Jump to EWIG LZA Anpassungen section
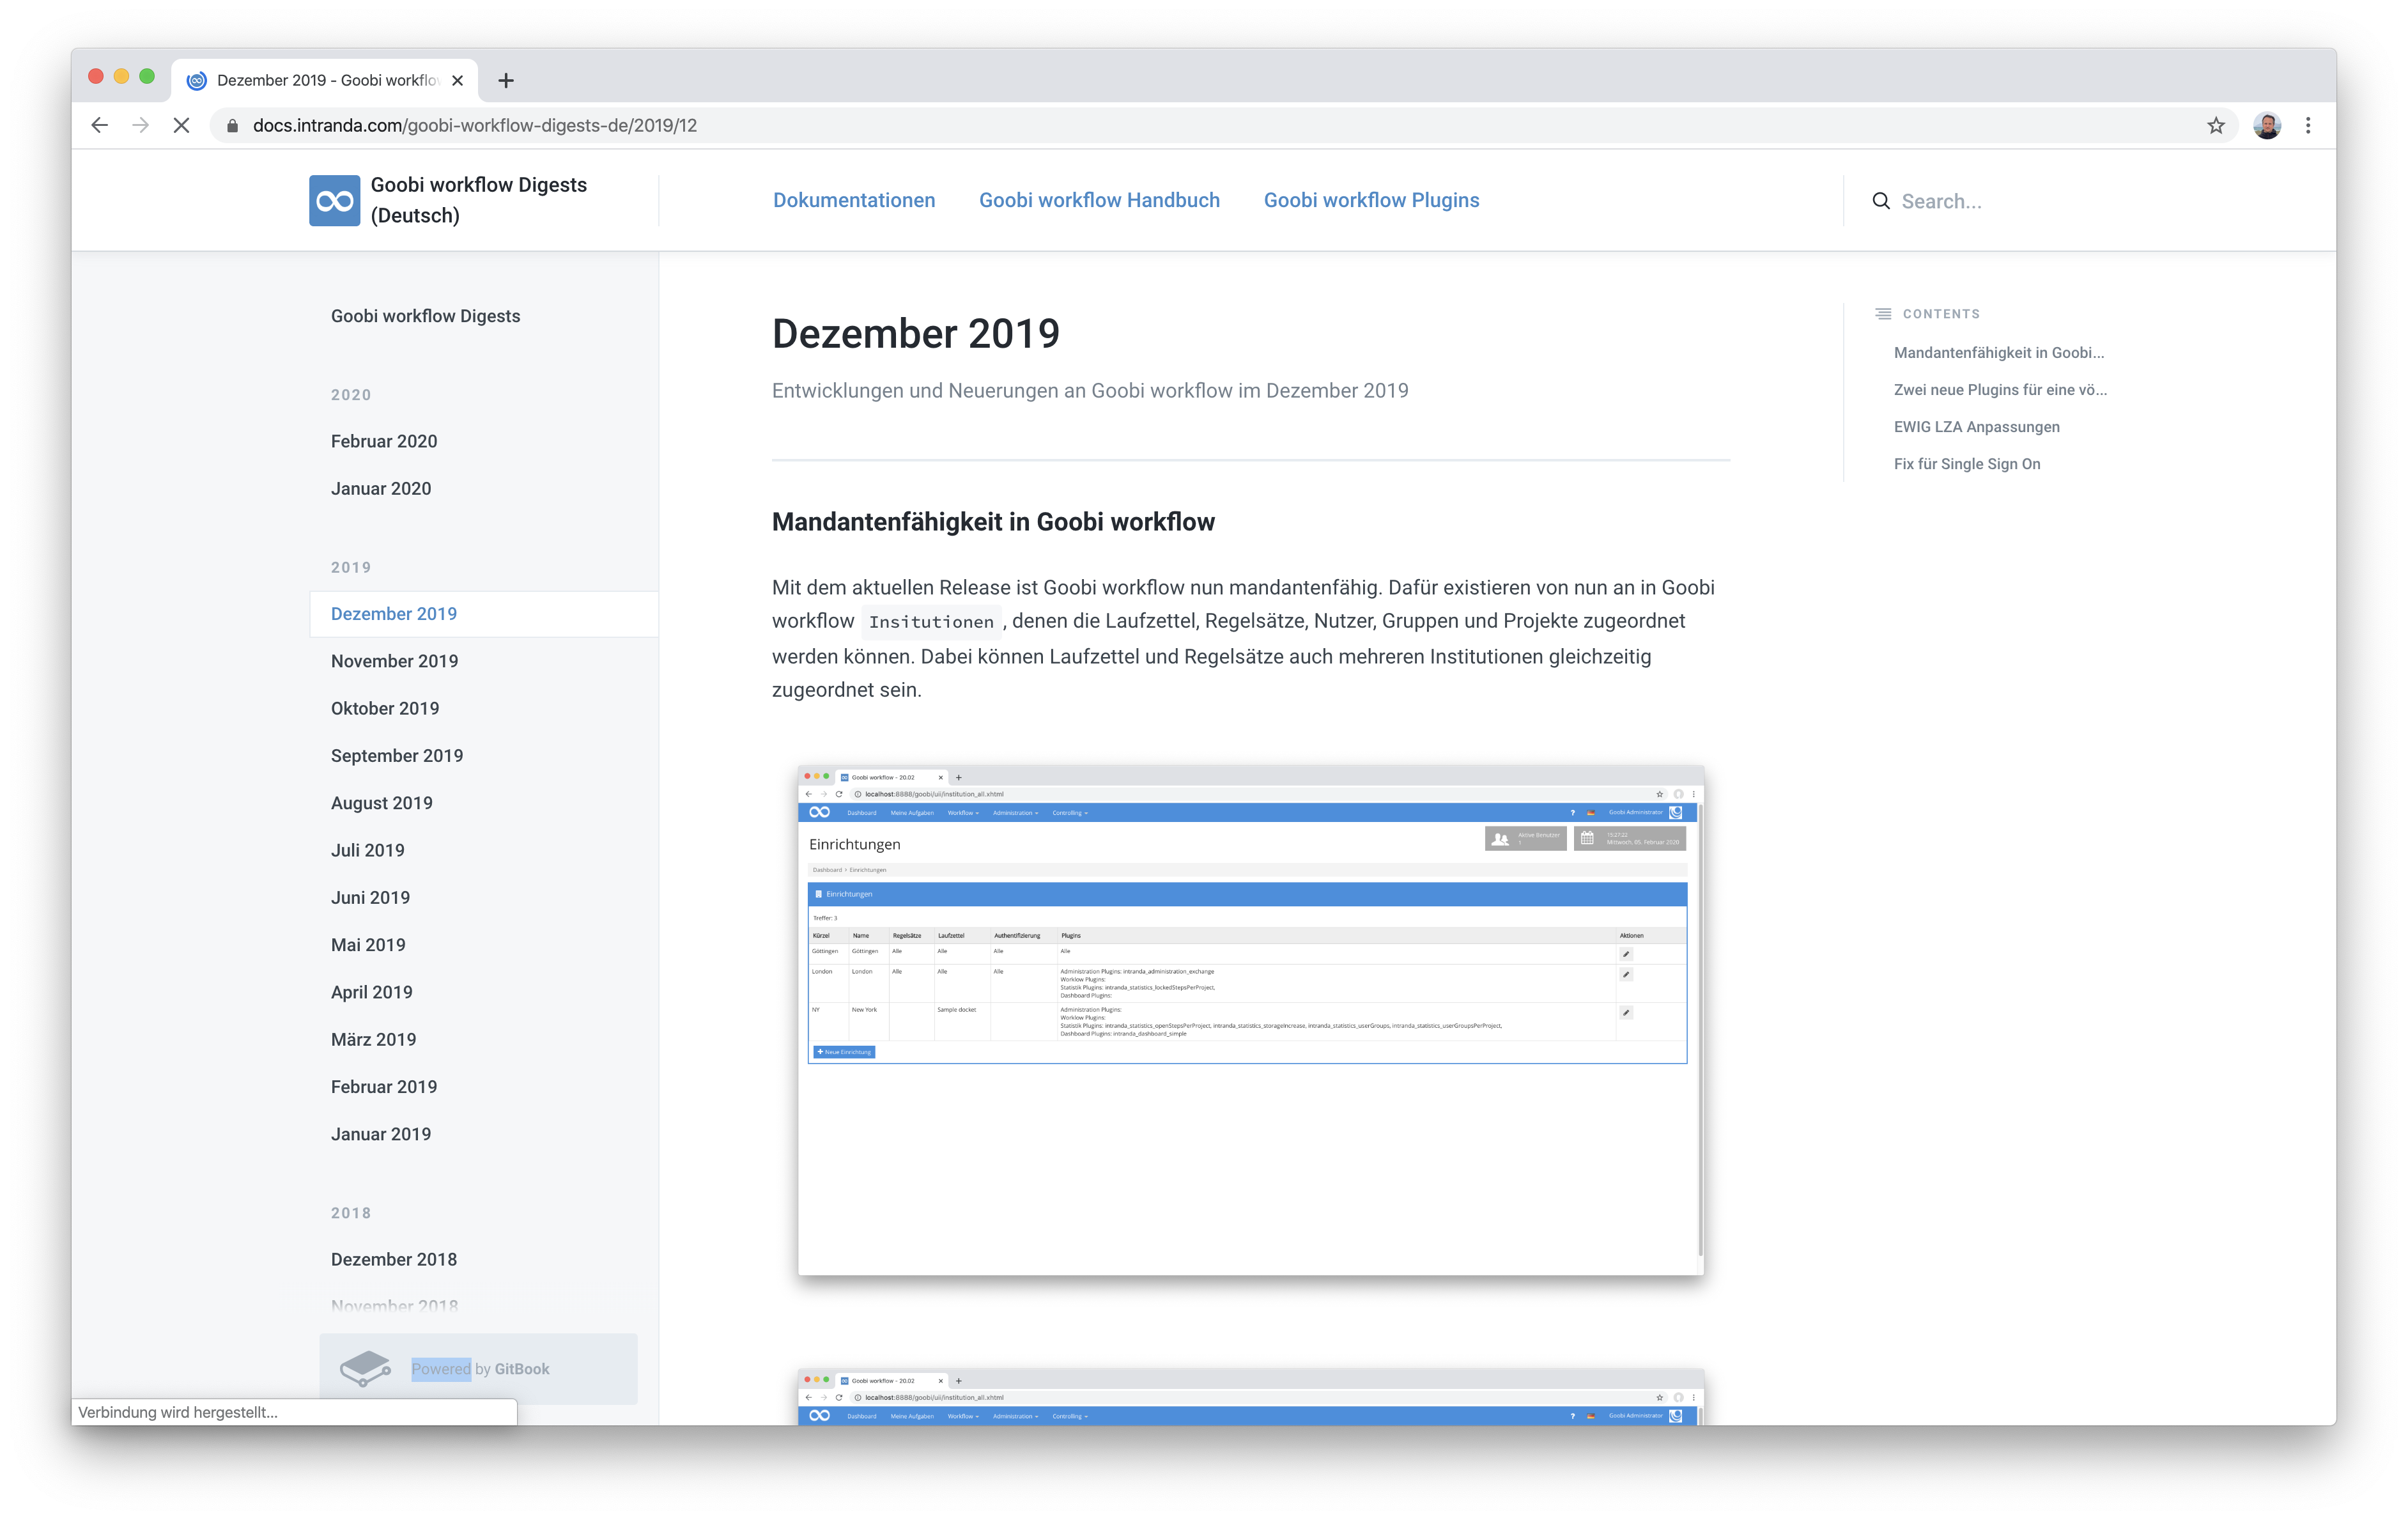2408x1520 pixels. (x=1977, y=426)
